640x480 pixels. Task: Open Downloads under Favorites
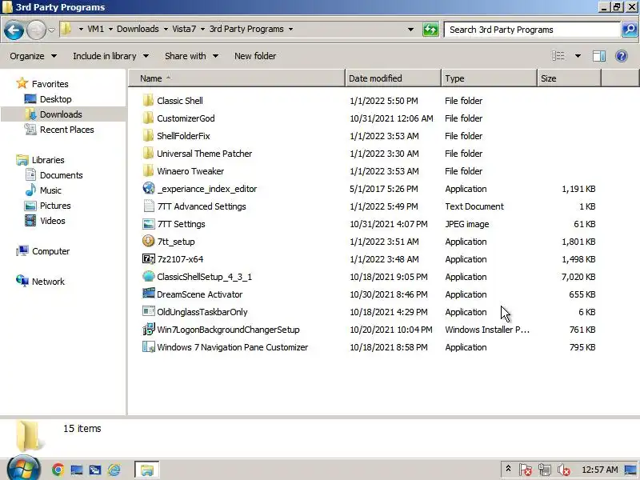61,114
